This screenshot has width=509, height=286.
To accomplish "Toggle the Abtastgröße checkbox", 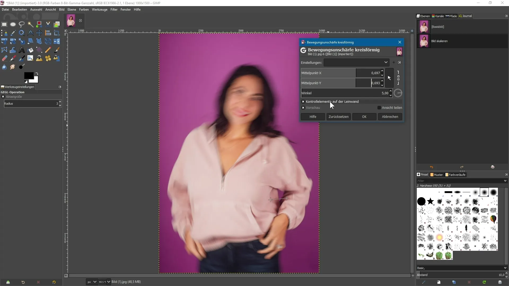I will pos(3,97).
